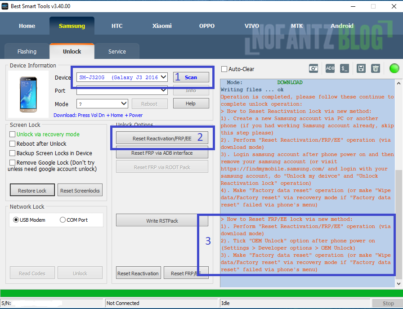Viewport: 403px width, 309px height.
Task: Clear the log with the trash icon
Action: click(x=376, y=68)
